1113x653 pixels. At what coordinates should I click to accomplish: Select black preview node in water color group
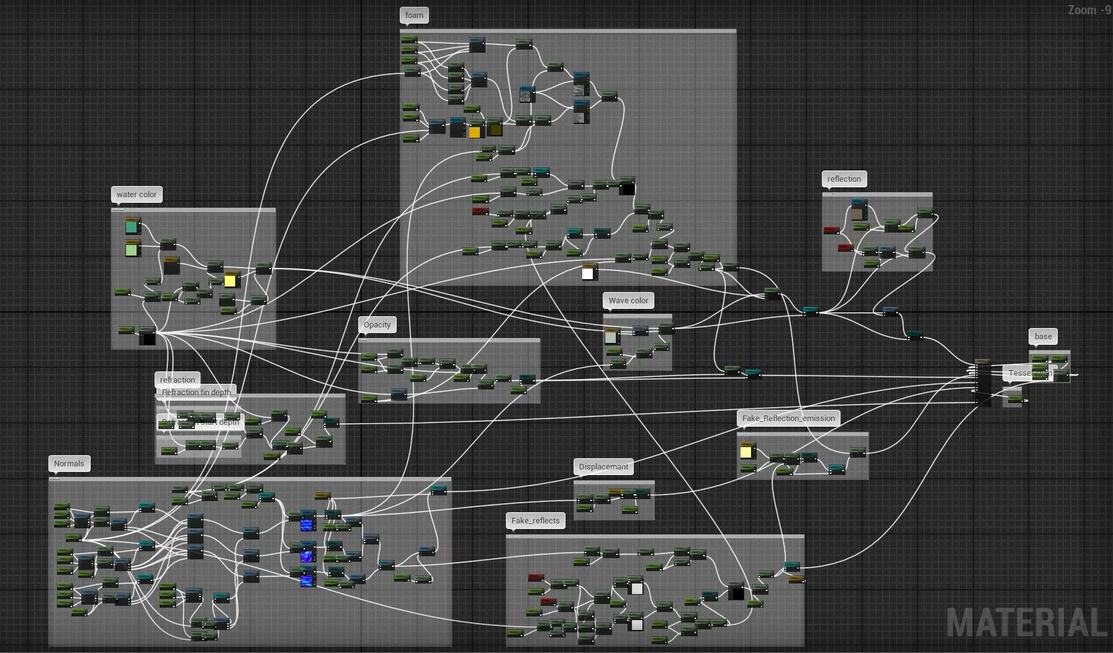[147, 336]
